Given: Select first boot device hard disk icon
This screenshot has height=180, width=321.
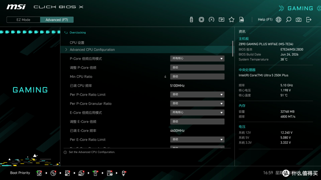Looking at the screenshot, I should pyautogui.click(x=39, y=173).
